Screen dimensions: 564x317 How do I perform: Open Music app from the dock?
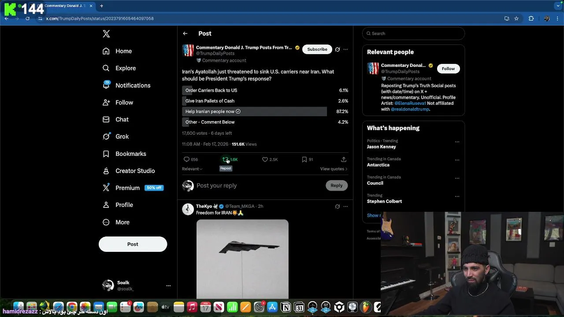192,307
